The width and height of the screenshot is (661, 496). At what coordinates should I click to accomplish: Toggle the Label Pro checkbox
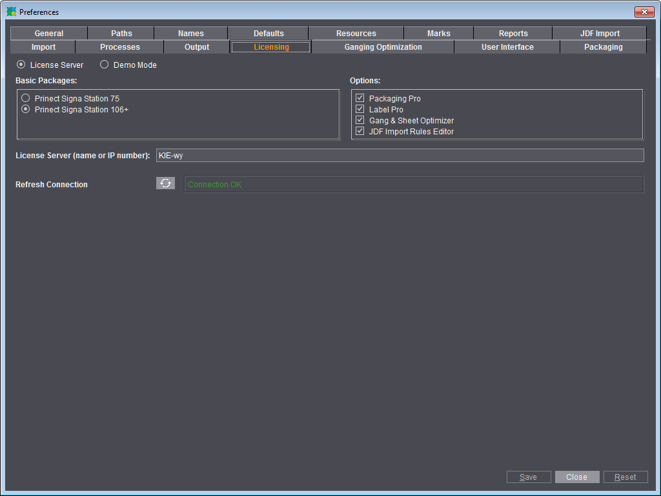[360, 108]
